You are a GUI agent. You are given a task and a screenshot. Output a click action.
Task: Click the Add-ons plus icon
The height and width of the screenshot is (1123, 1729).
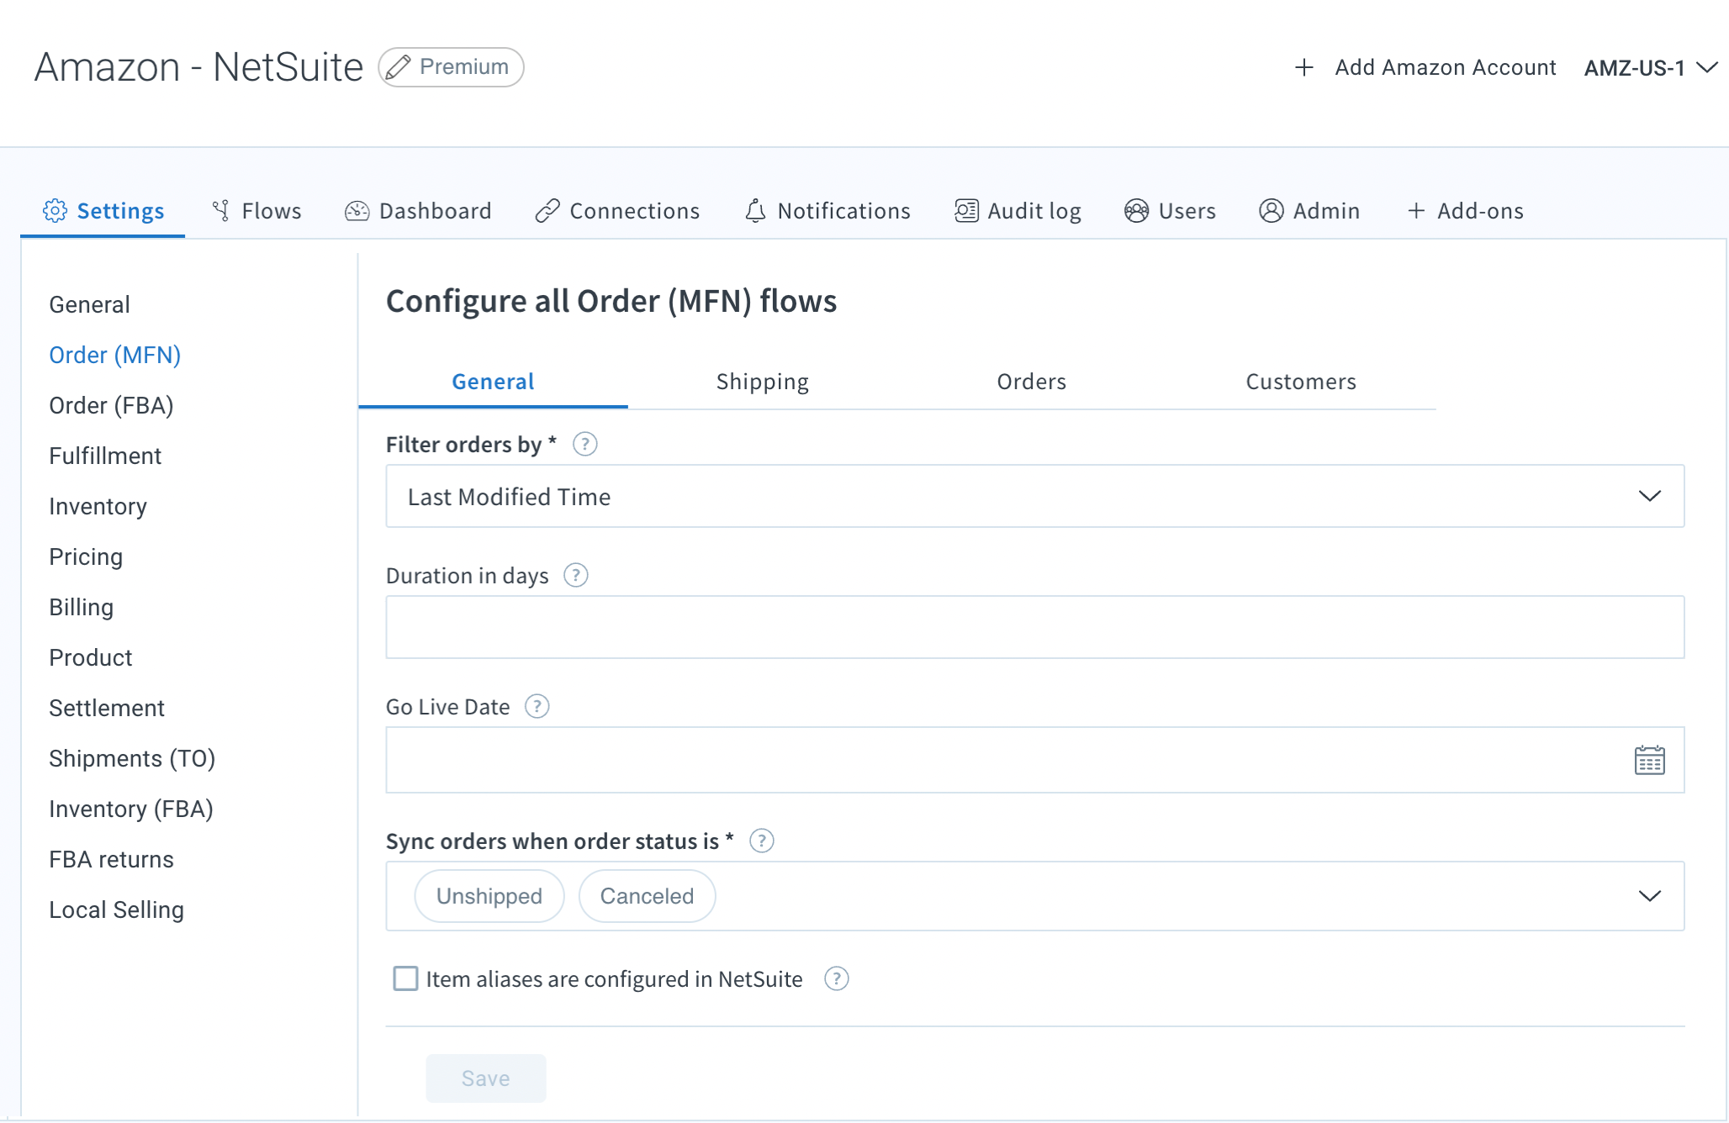coord(1416,211)
